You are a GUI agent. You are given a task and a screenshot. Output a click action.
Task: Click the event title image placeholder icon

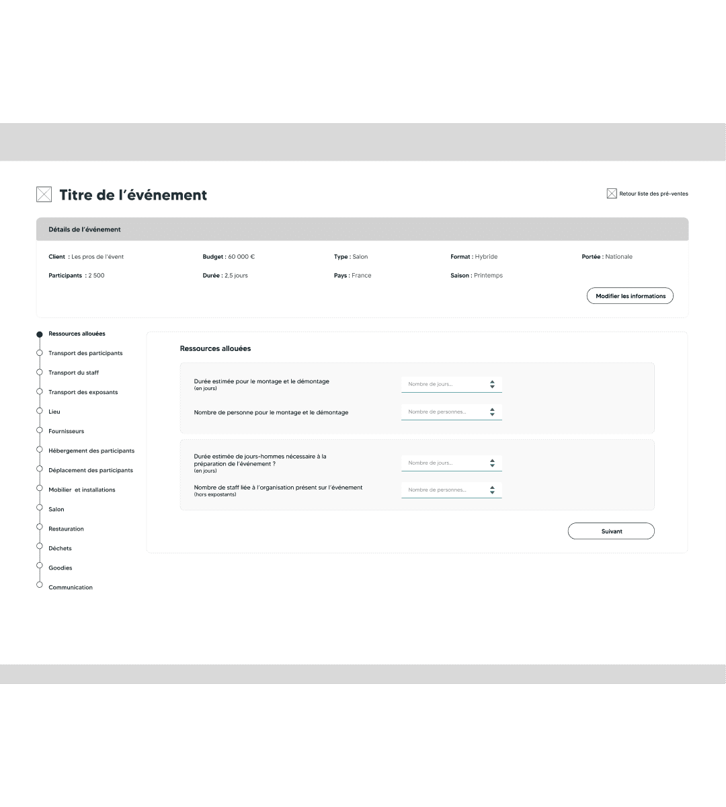pyautogui.click(x=44, y=194)
